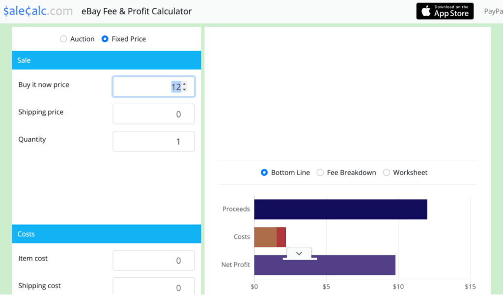
Task: Decrement Buy it now price with down arrow
Action: [x=184, y=89]
